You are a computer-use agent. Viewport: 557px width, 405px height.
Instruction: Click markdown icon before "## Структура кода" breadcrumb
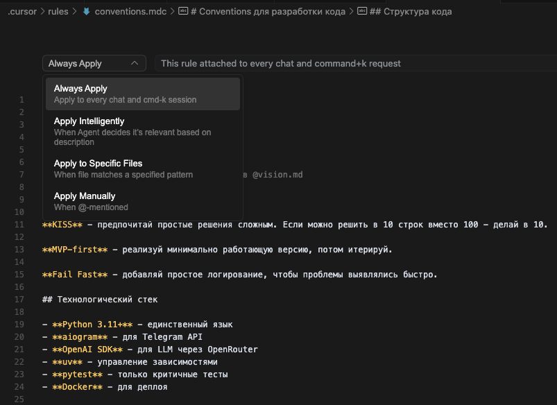(x=361, y=11)
